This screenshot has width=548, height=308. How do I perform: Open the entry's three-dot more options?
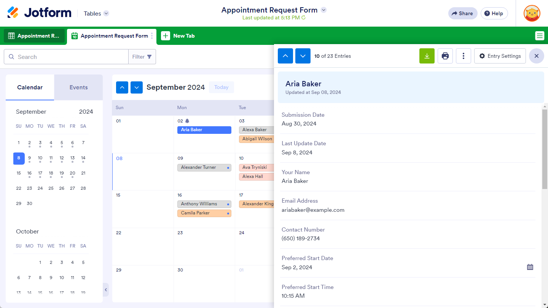[x=463, y=56]
